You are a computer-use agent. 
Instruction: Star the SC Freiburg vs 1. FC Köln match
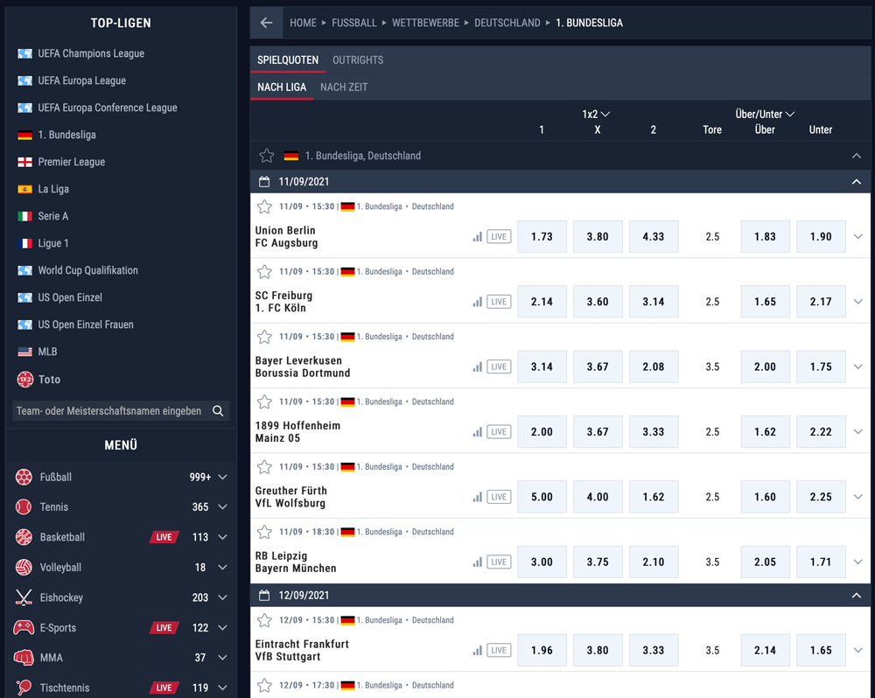point(264,271)
